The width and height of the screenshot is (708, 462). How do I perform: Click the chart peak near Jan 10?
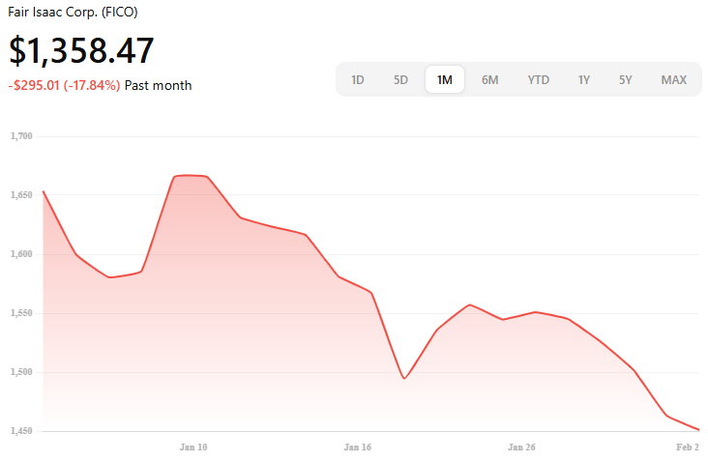(191, 176)
